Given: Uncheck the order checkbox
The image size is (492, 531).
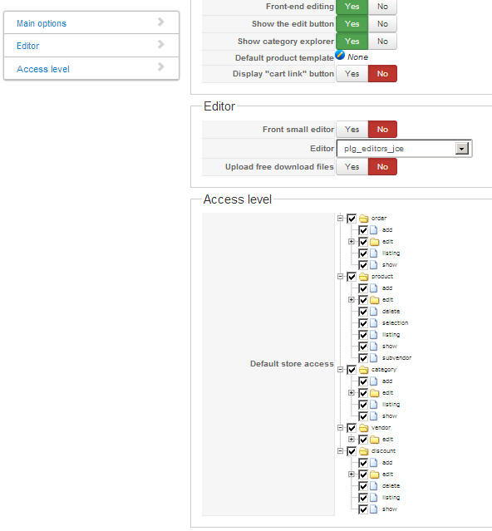Looking at the screenshot, I should [352, 219].
